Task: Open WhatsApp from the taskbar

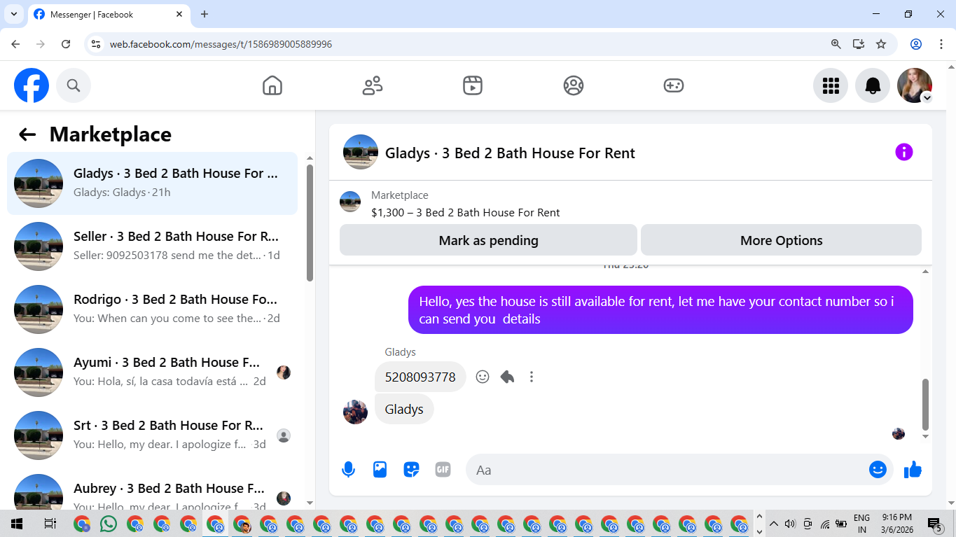Action: pos(109,524)
